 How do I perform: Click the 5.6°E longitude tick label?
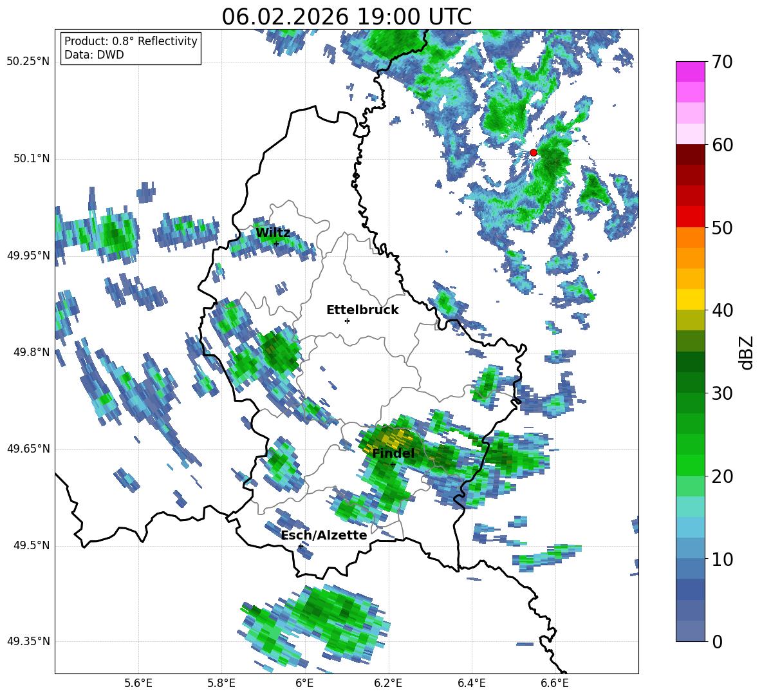coord(138,683)
